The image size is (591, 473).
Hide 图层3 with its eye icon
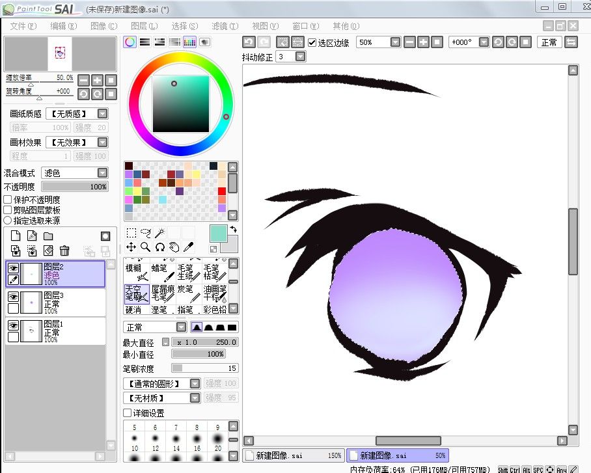[13, 297]
